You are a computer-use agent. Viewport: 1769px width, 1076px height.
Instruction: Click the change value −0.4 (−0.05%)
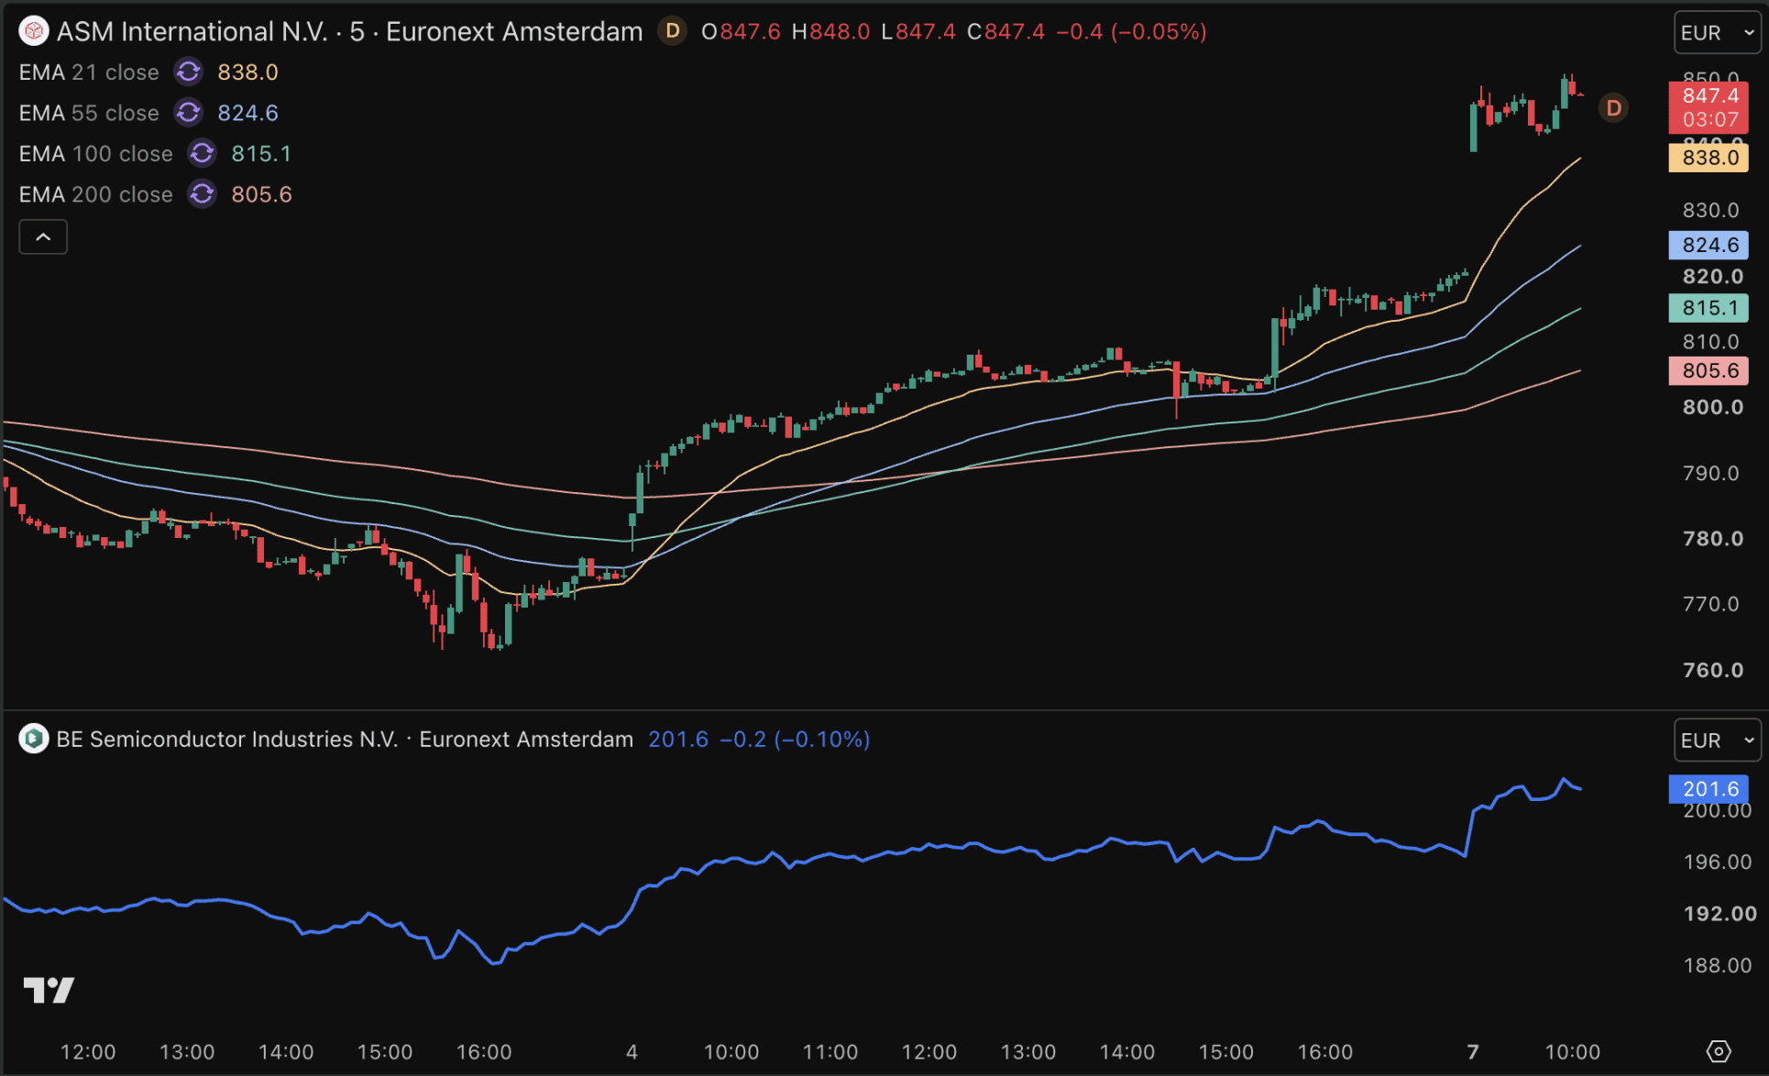(1131, 31)
